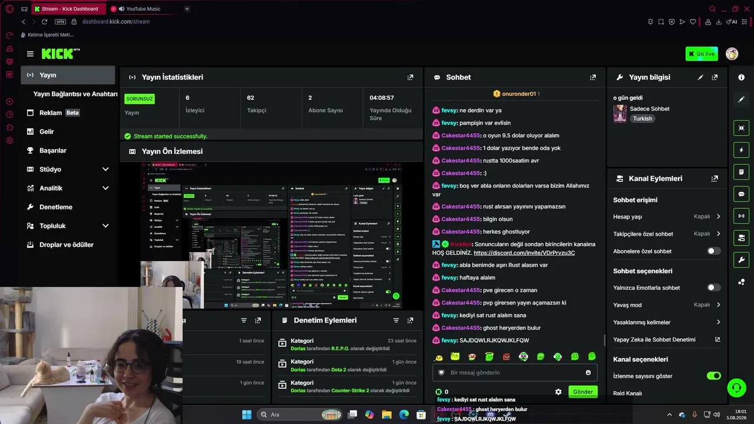Viewport: 754px width, 424px height.
Task: Toggle the wrench widget in right rail
Action: (x=741, y=260)
